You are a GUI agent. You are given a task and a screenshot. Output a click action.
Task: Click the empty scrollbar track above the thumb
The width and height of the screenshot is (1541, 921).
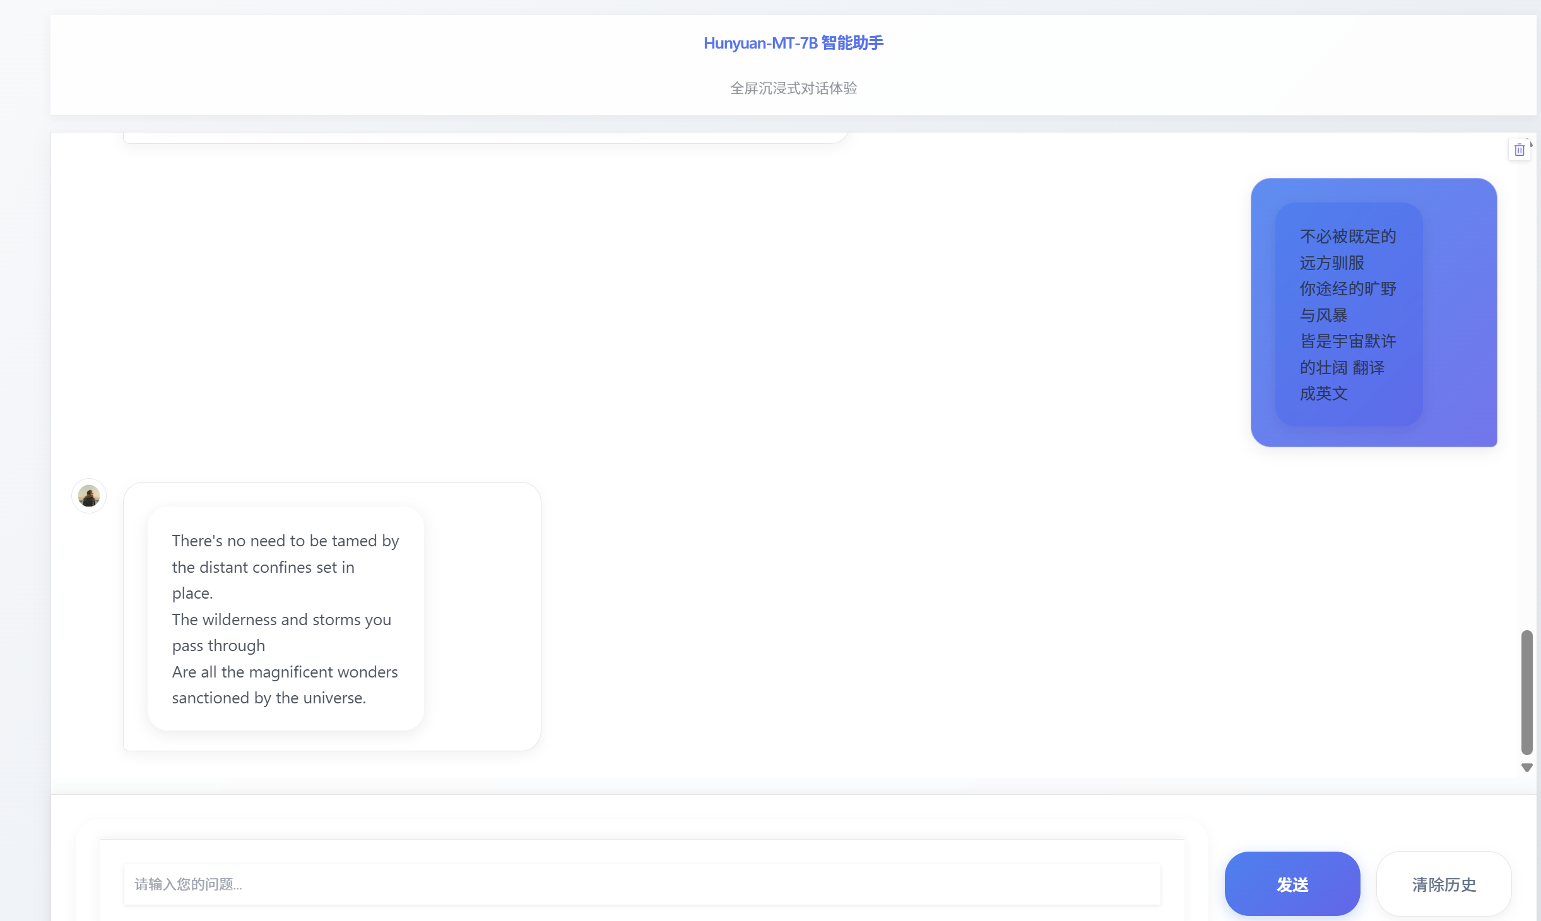[x=1526, y=391]
